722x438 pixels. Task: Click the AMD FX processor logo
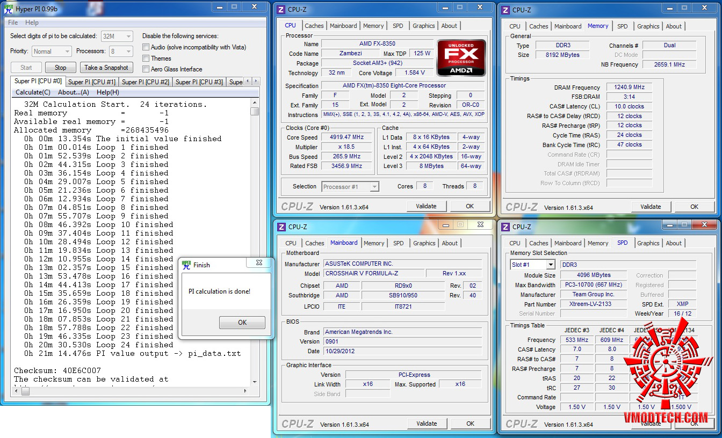click(461, 57)
